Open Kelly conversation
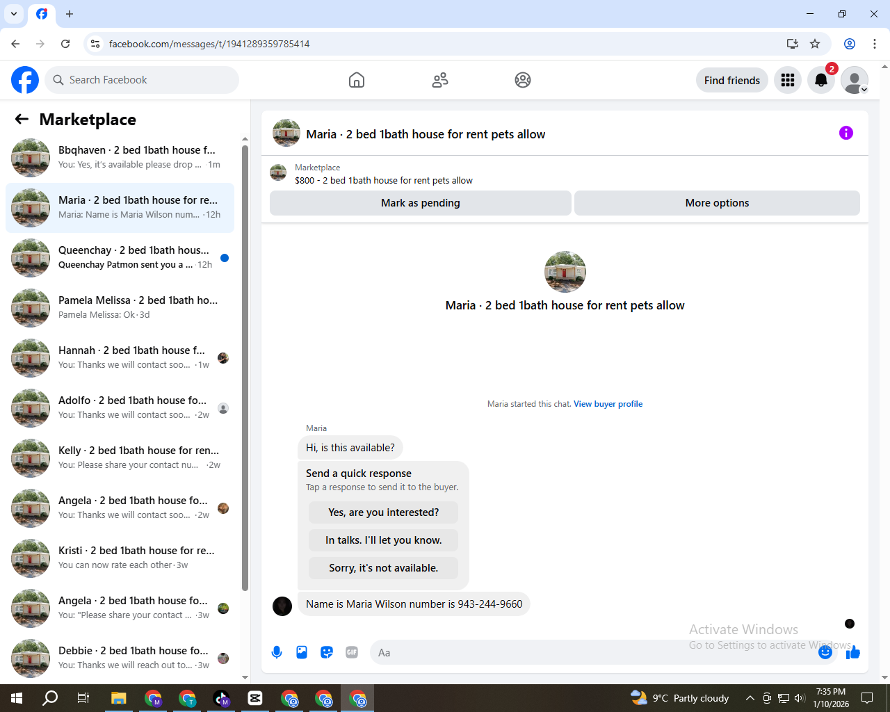The height and width of the screenshot is (712, 890). coord(120,458)
